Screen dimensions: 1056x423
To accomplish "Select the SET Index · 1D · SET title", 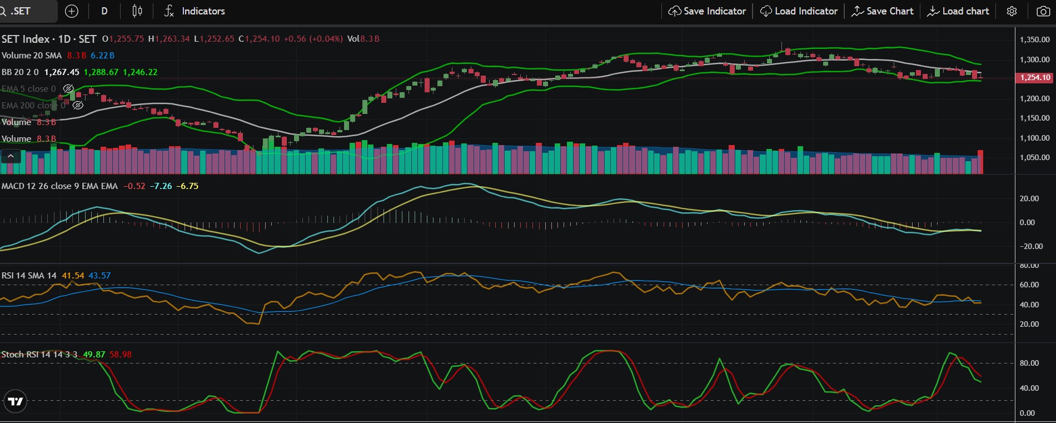I will point(49,39).
